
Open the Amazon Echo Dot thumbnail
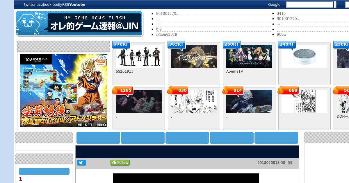click(305, 56)
